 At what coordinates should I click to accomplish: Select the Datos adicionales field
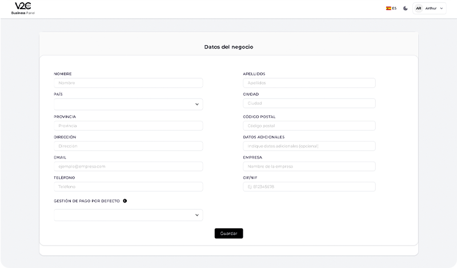[x=309, y=146]
